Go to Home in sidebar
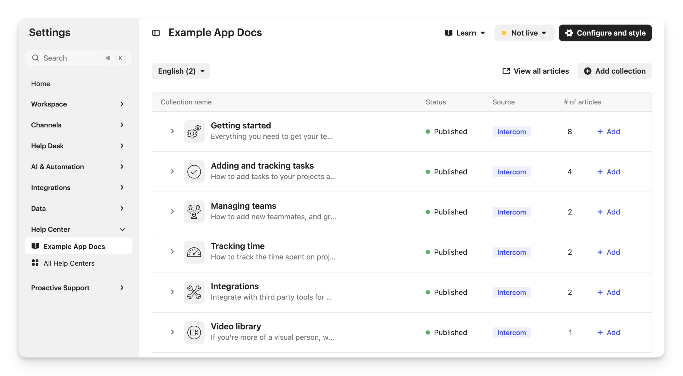The height and width of the screenshot is (376, 683). pos(41,84)
